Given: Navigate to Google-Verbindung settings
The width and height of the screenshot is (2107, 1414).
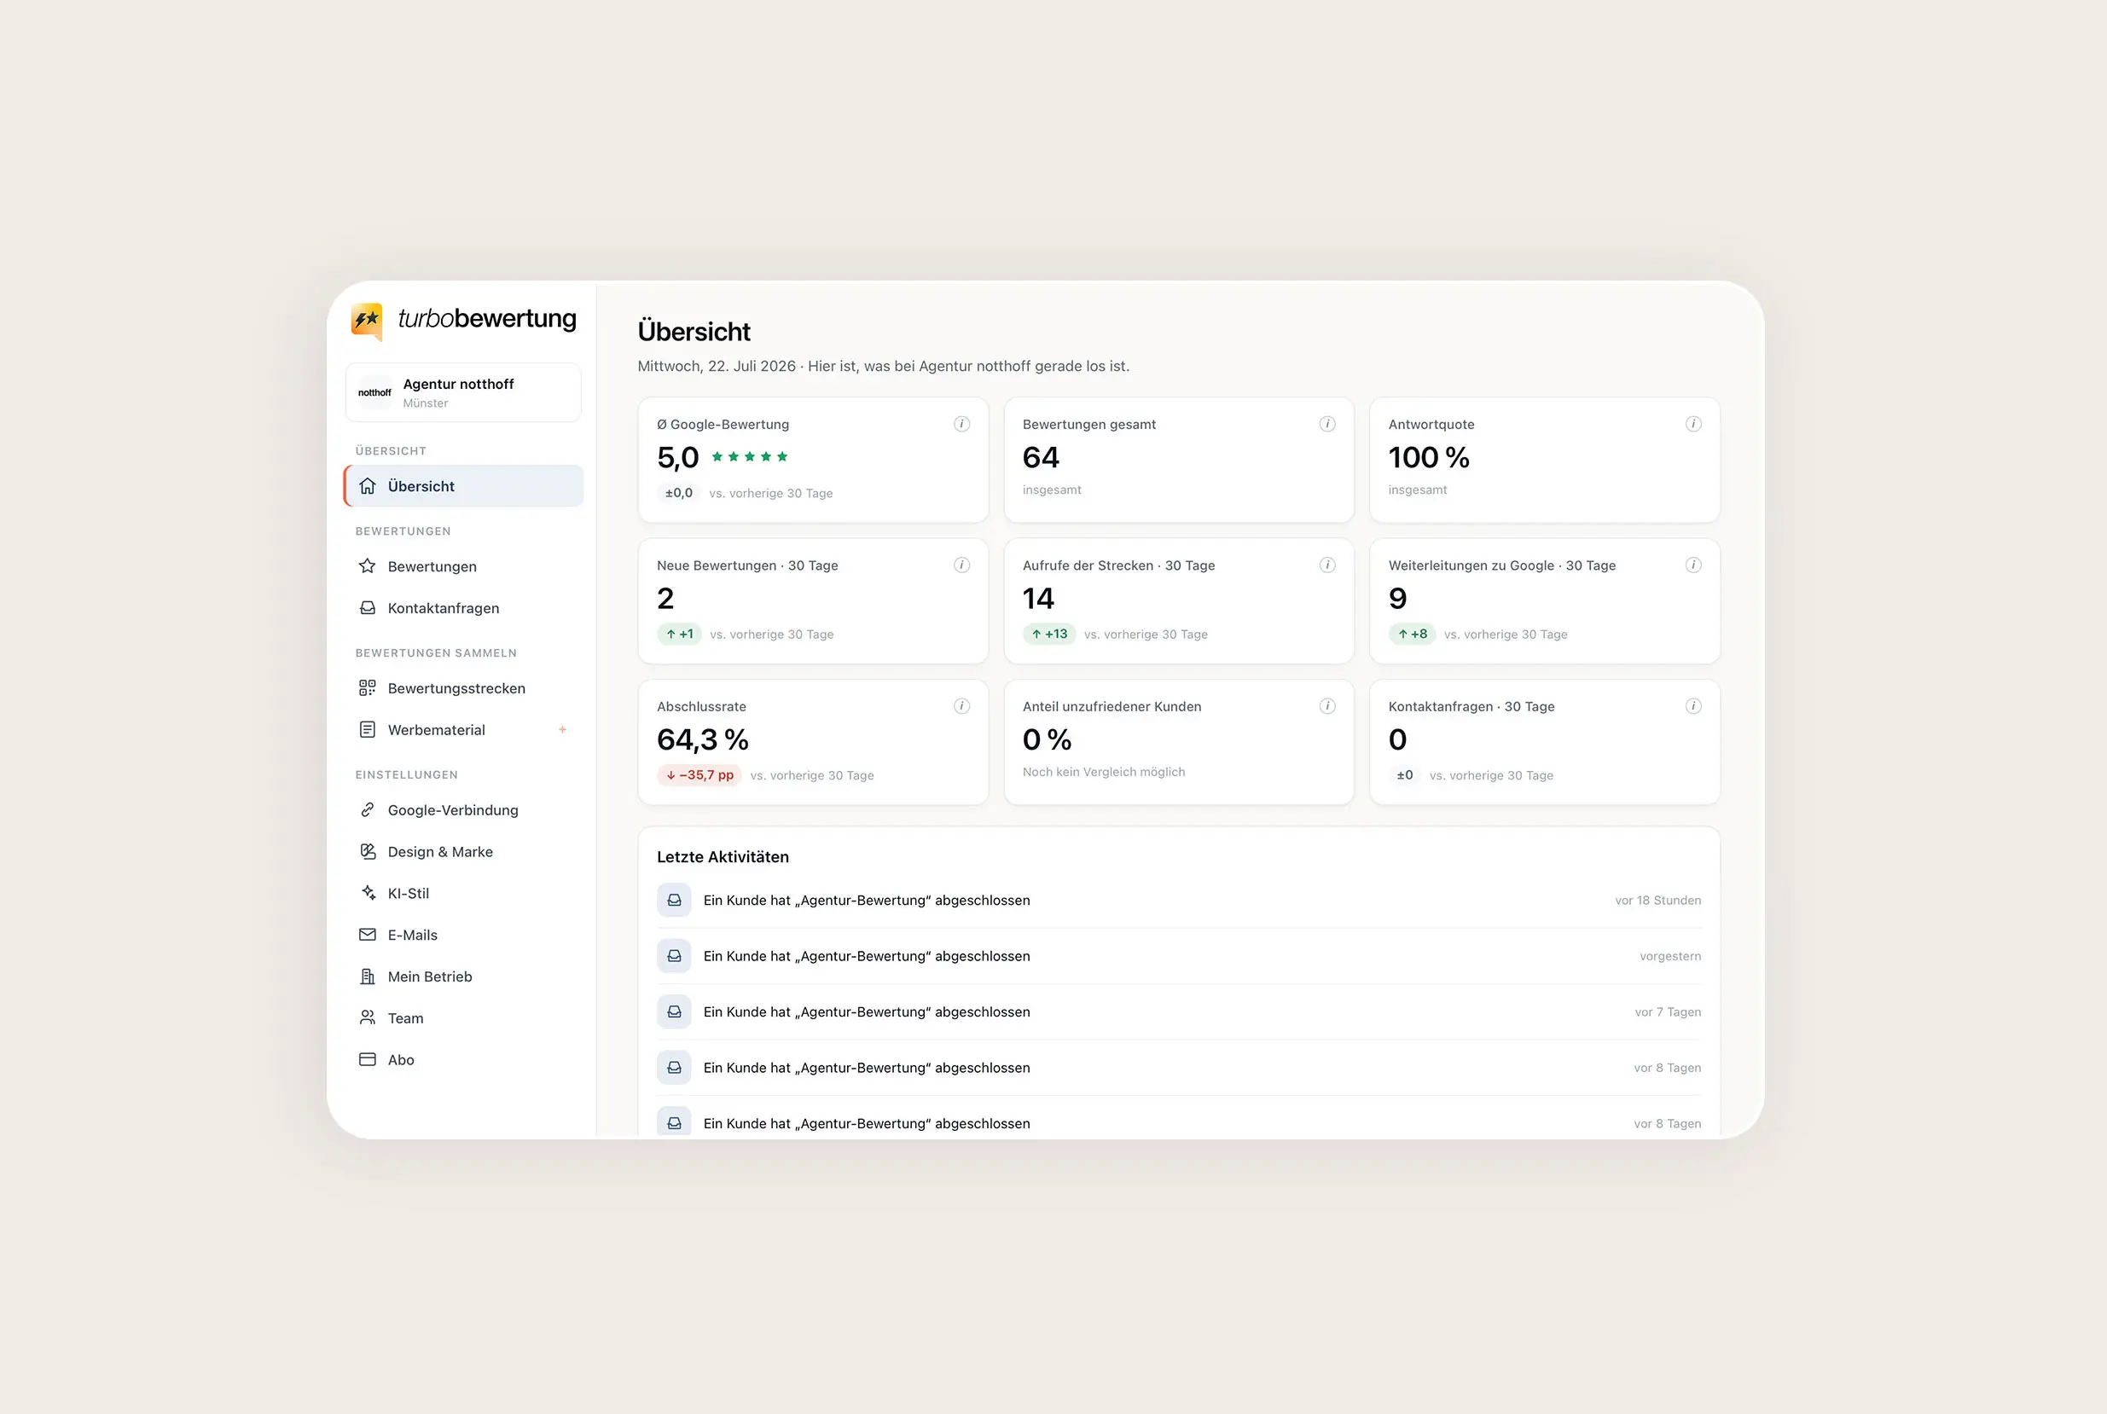Looking at the screenshot, I should 462,810.
